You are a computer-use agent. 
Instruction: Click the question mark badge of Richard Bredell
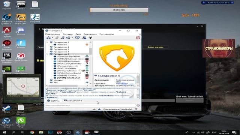point(87,73)
